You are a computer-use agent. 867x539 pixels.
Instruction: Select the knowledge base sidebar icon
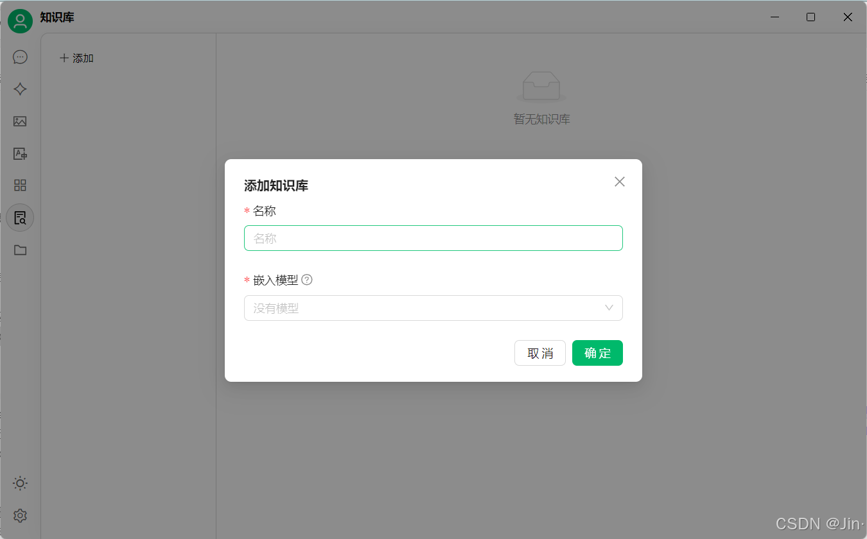click(20, 218)
